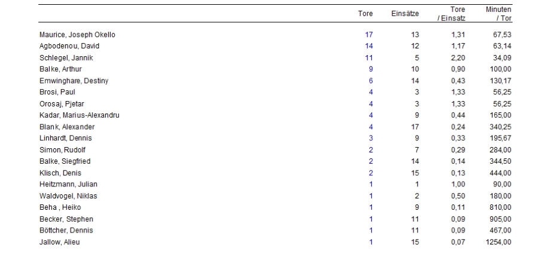Open the blue goal count 3 for Linhardt
538x257 pixels.
pyautogui.click(x=371, y=138)
